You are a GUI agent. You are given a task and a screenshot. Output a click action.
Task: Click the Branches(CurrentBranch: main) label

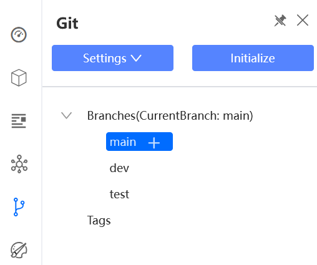click(170, 116)
